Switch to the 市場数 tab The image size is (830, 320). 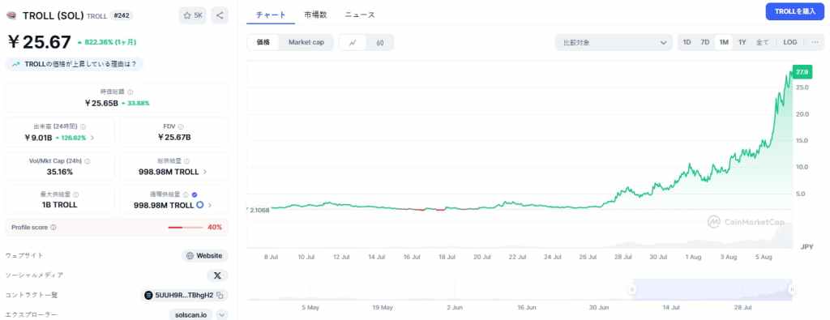point(315,15)
